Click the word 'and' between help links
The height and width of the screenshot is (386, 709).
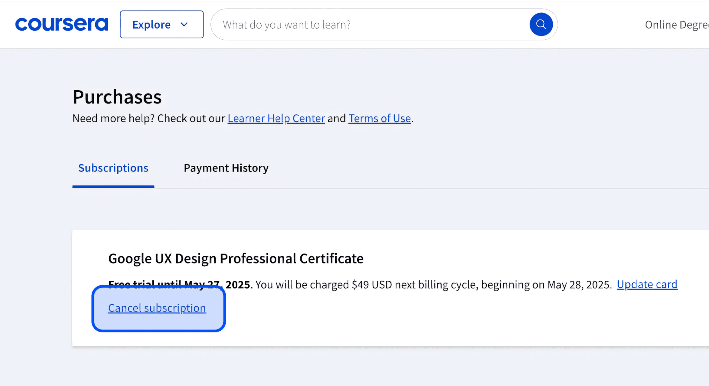(x=336, y=118)
